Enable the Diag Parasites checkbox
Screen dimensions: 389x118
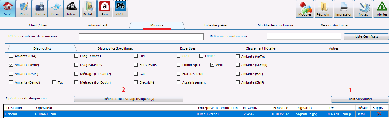coord(77,65)
